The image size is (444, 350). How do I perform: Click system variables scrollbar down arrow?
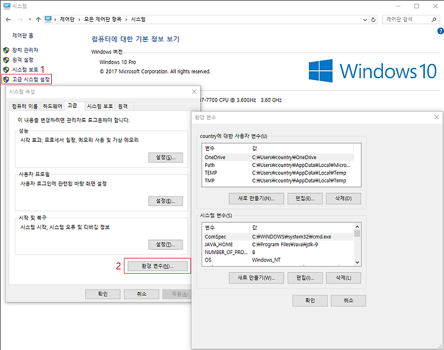pos(357,262)
